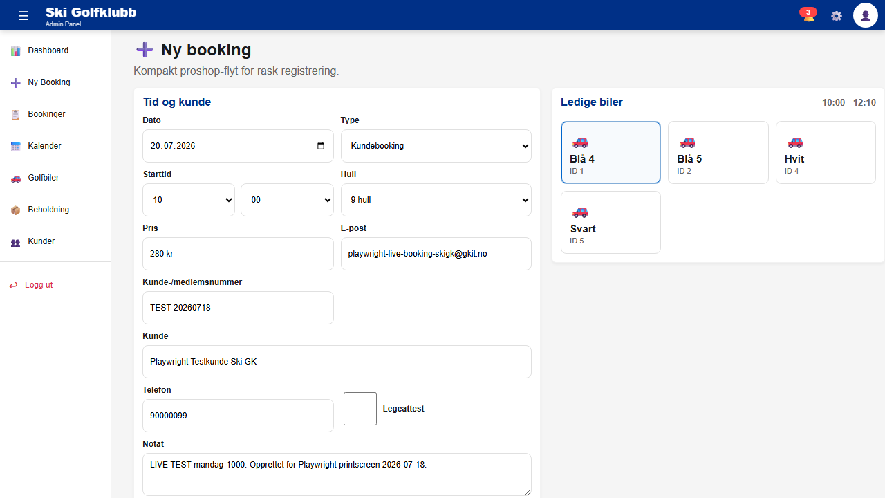The width and height of the screenshot is (885, 498).
Task: Click the Telefon field showing 90000099
Action: coord(238,416)
